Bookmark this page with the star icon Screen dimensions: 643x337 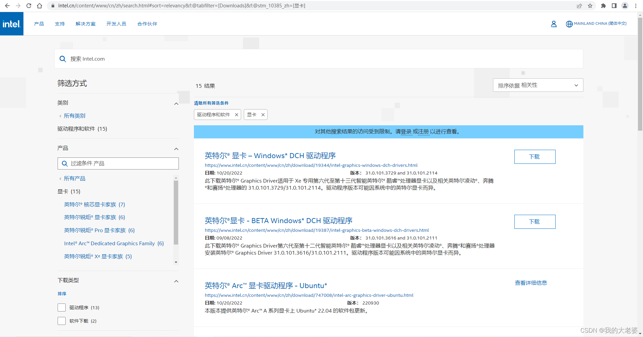pos(590,6)
